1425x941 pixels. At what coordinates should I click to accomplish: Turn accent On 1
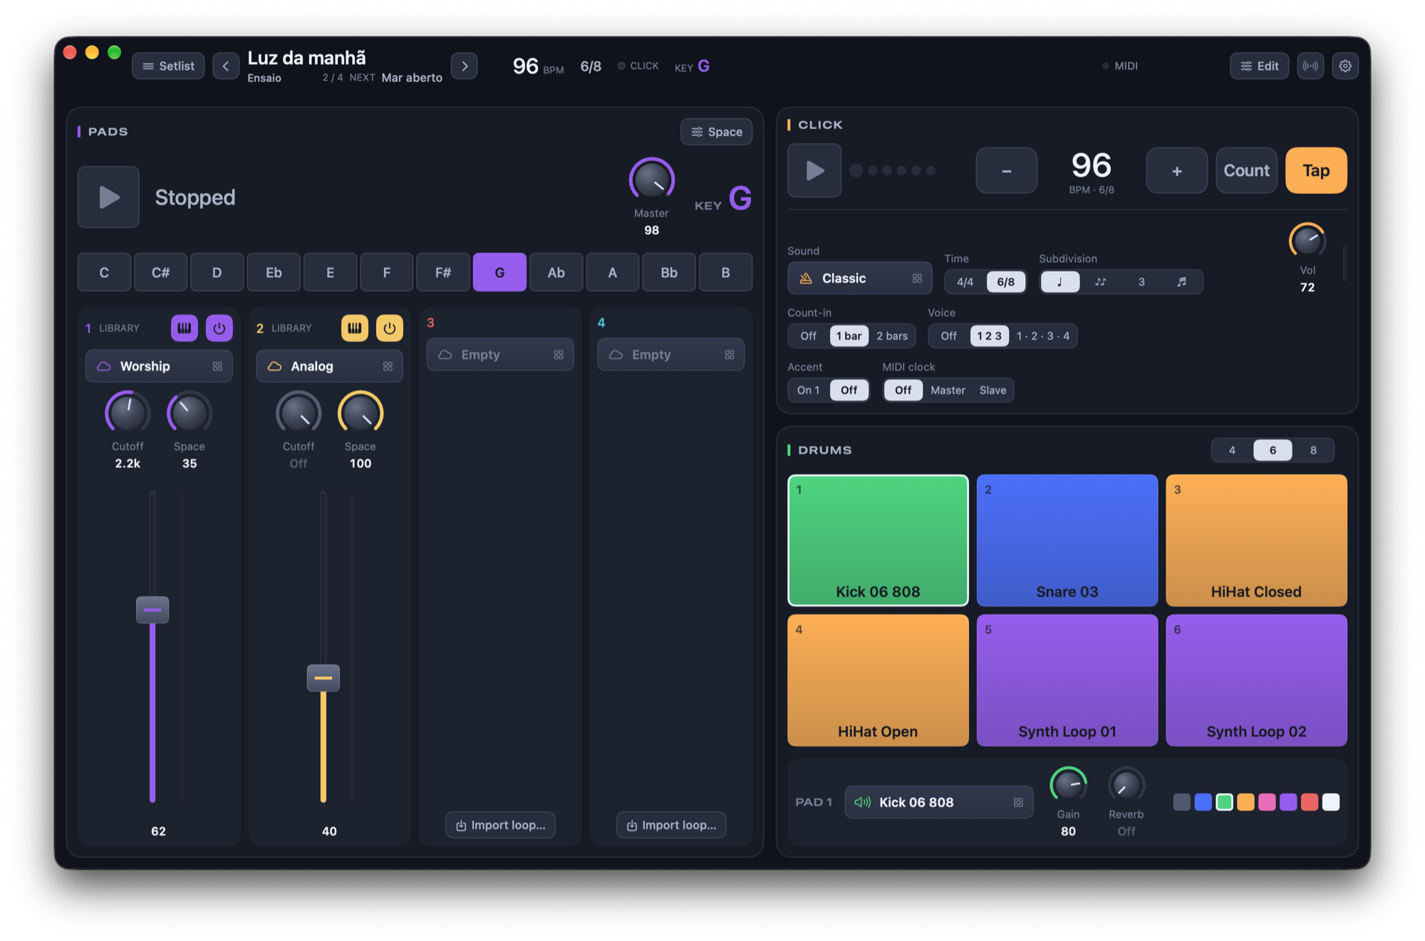click(x=808, y=390)
